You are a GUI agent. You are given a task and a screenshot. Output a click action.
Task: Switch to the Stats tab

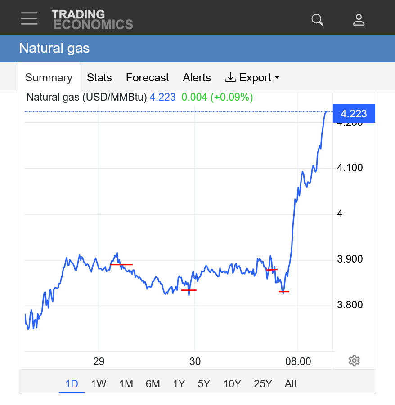99,78
